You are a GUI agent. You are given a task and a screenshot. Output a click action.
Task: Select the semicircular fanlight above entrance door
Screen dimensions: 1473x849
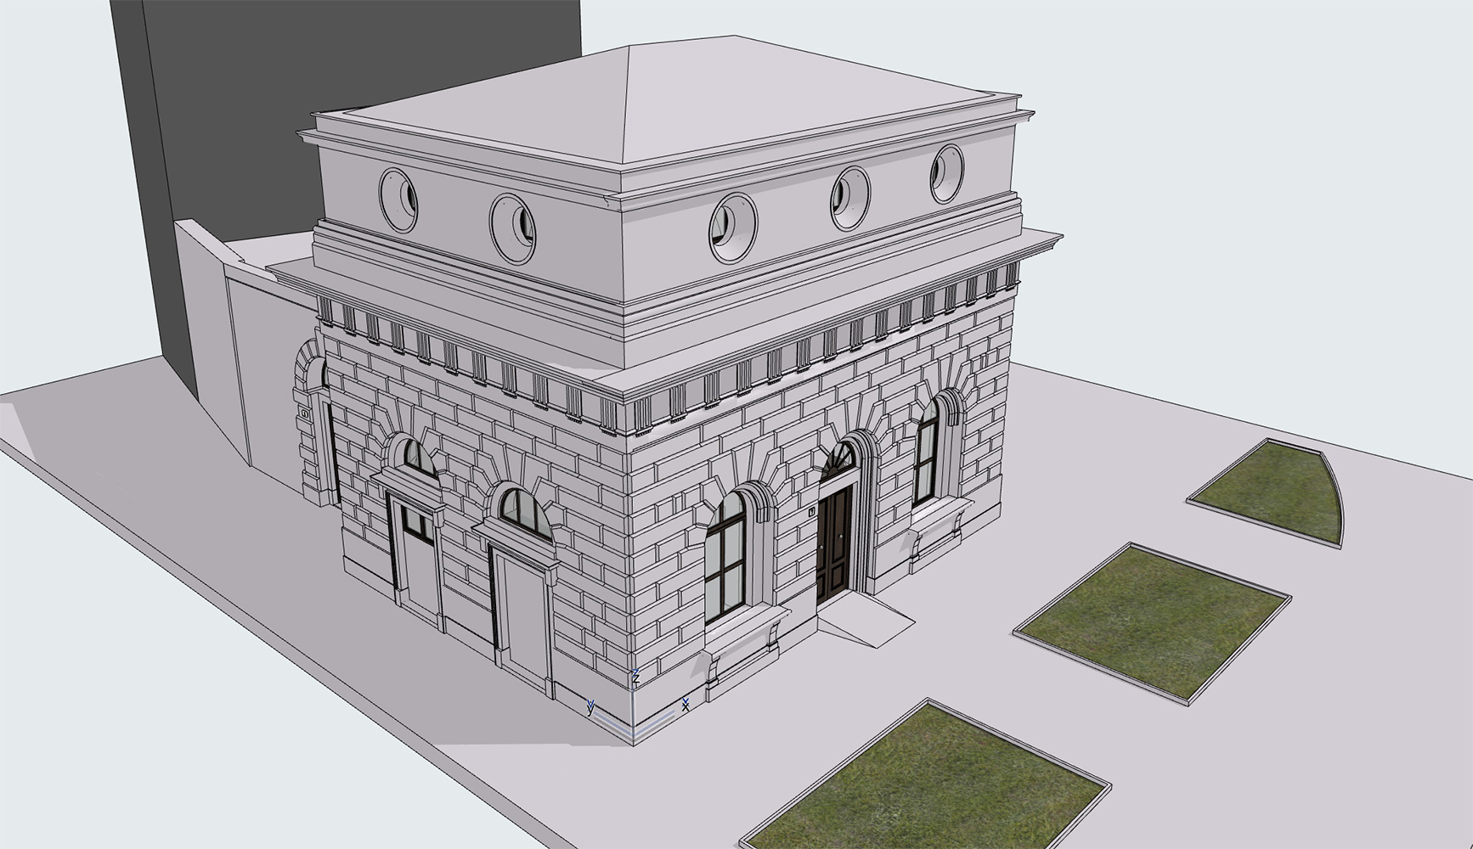(839, 462)
